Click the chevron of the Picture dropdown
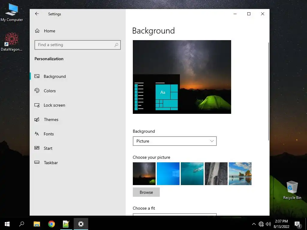The width and height of the screenshot is (307, 230). (212, 141)
